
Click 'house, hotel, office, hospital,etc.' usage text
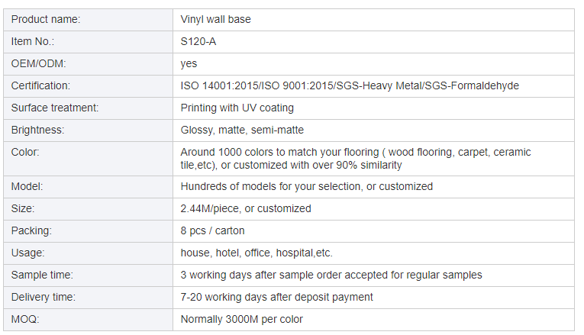[257, 253]
